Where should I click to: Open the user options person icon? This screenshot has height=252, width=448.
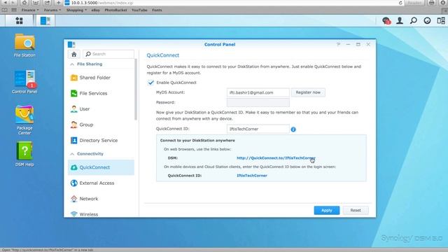point(400,20)
